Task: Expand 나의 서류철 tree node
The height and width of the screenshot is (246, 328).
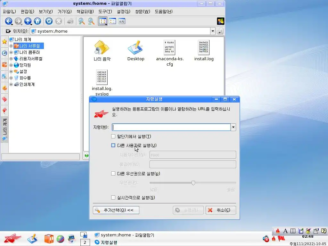Action: click(11, 46)
